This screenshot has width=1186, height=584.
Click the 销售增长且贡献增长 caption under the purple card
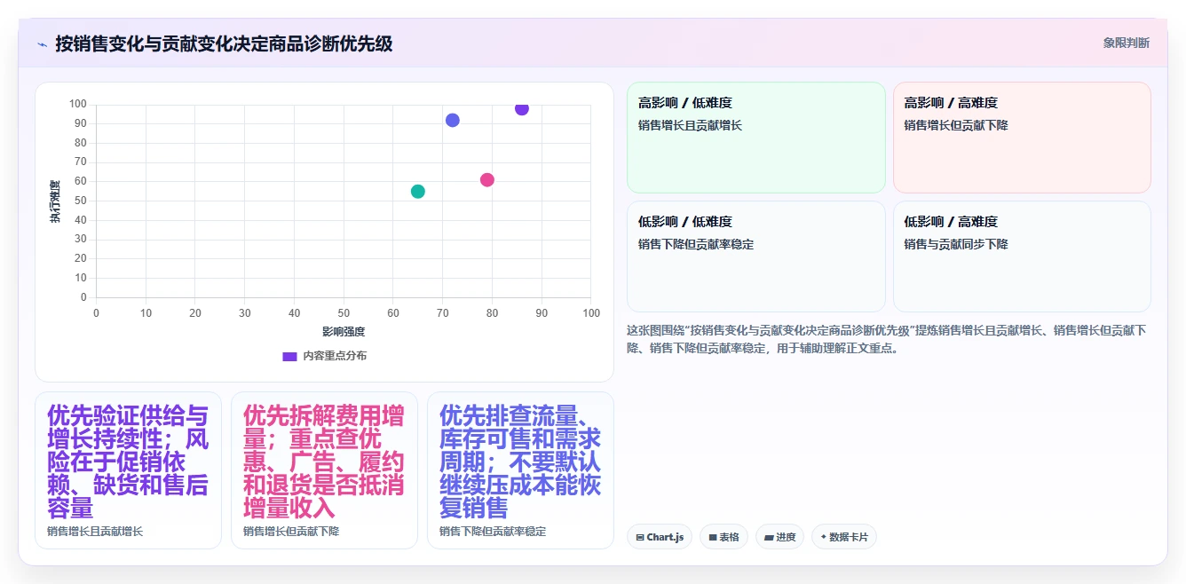(x=95, y=532)
